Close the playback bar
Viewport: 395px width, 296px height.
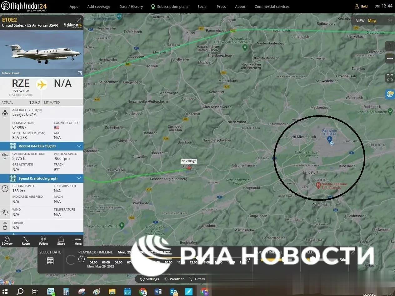tap(353, 252)
